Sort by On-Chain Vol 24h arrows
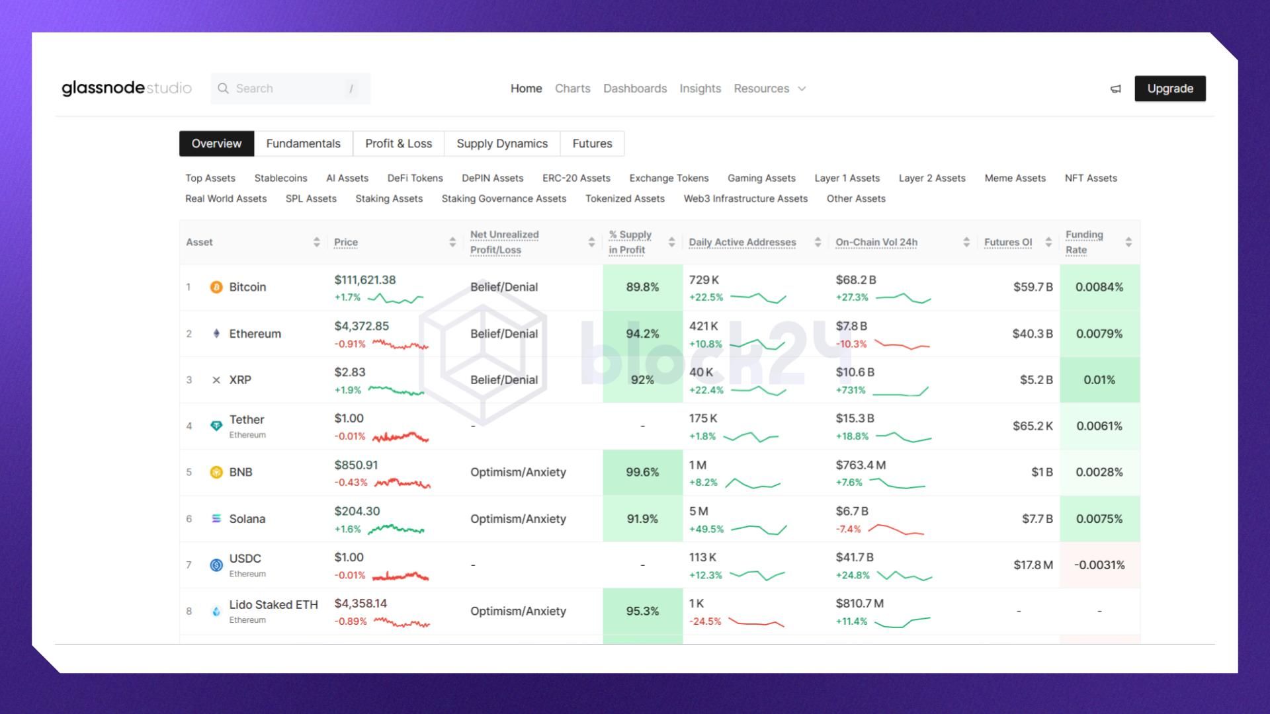The height and width of the screenshot is (714, 1270). tap(966, 242)
